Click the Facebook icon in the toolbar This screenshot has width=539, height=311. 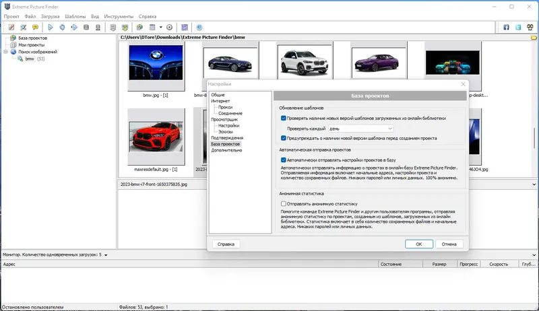pyautogui.click(x=506, y=27)
